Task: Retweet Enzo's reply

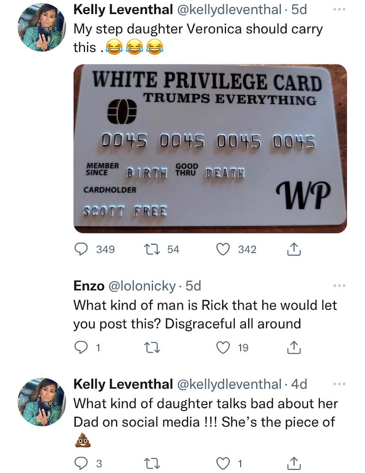Action: click(152, 348)
